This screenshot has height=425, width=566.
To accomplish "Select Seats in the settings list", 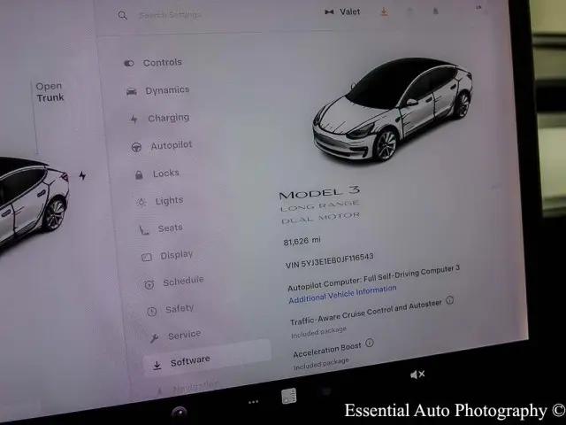I will click(161, 228).
